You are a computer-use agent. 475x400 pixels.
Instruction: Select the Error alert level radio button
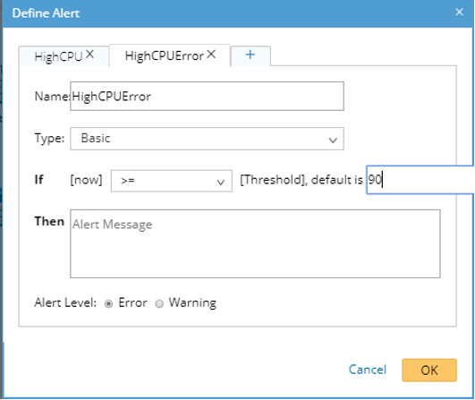pos(108,303)
